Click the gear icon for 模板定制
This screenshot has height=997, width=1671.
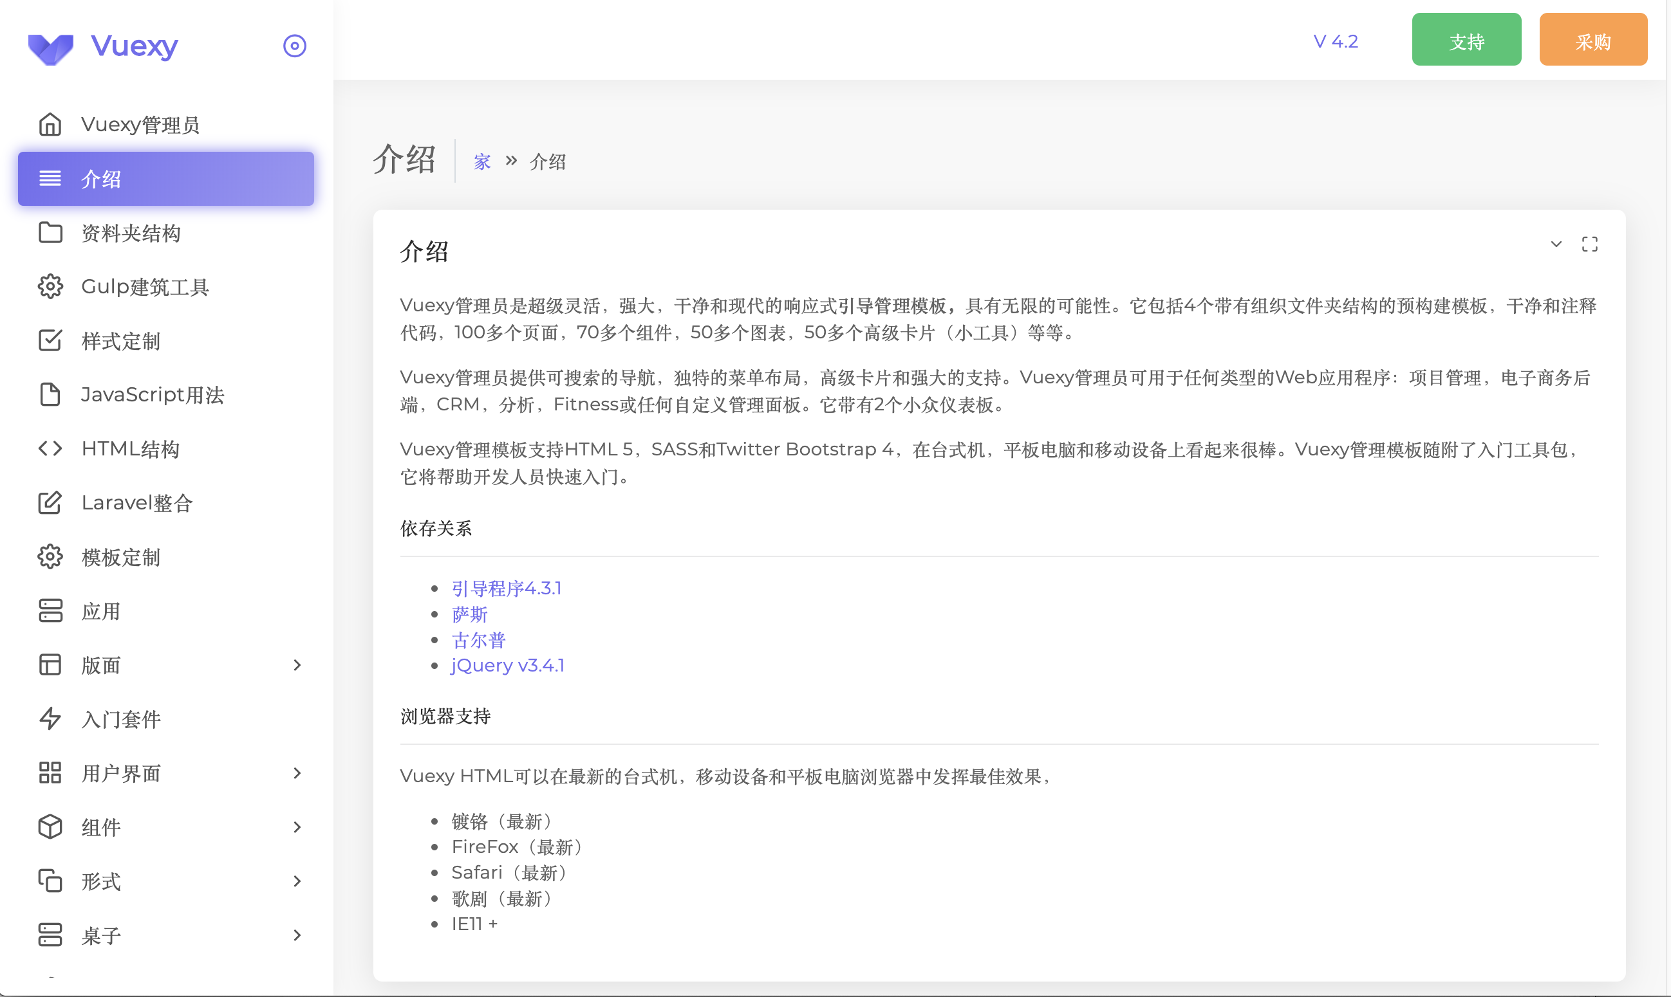click(x=50, y=557)
